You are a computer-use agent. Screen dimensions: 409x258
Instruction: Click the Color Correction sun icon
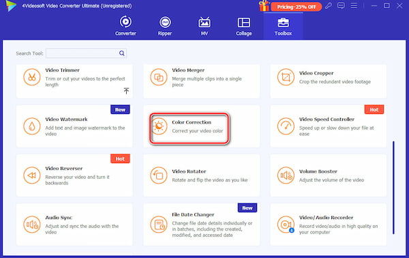tap(159, 126)
